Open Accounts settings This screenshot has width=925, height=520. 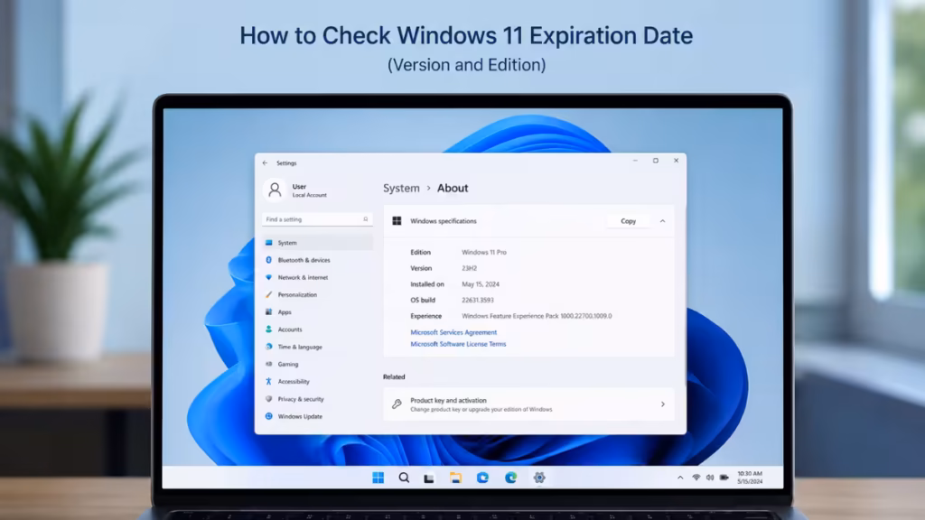pos(290,330)
